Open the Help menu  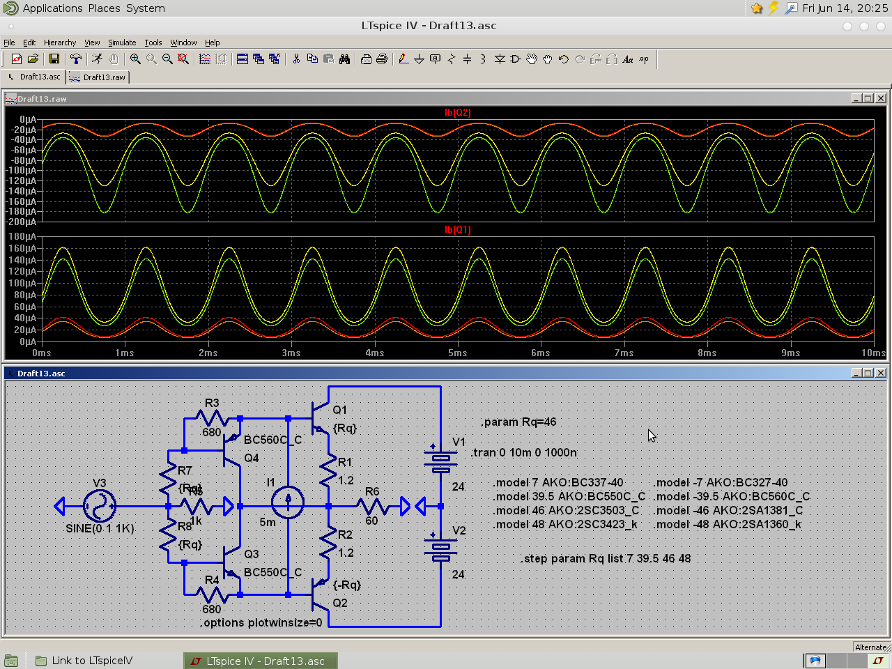pyautogui.click(x=213, y=43)
